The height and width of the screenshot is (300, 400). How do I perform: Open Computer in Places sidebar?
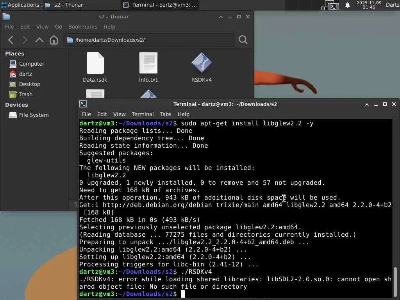tap(27, 64)
